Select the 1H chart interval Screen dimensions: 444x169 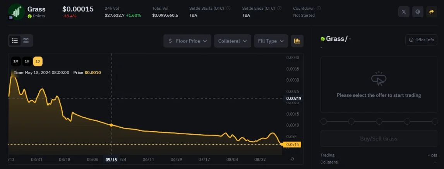tap(27, 61)
